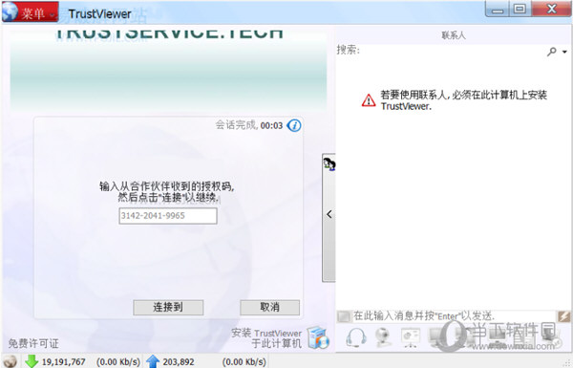The image size is (573, 368).
Task: Click the gray square left of message box
Action: point(344,316)
